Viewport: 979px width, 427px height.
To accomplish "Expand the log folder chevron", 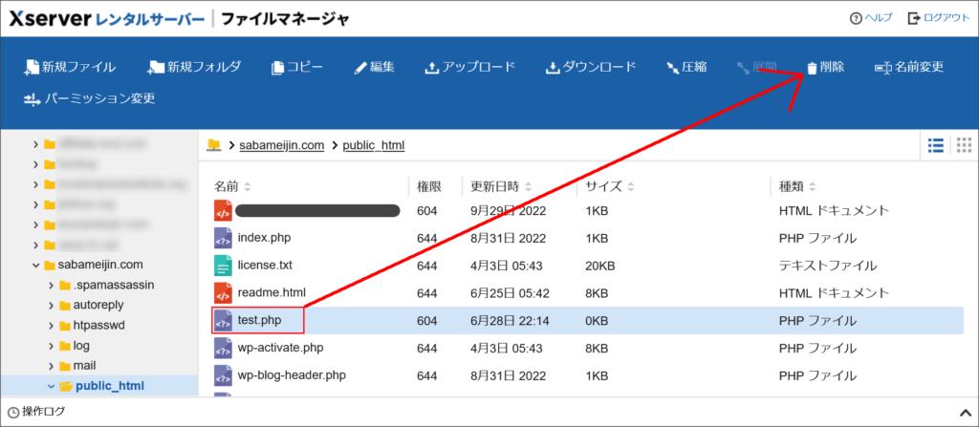I will (51, 345).
